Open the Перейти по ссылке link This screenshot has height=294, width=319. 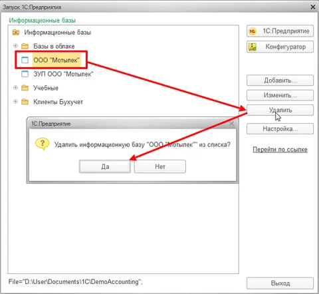pyautogui.click(x=280, y=150)
